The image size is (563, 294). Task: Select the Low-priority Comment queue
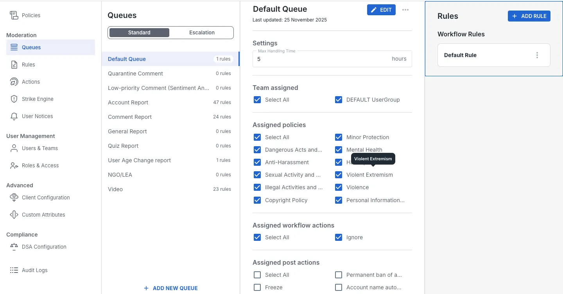click(170, 88)
